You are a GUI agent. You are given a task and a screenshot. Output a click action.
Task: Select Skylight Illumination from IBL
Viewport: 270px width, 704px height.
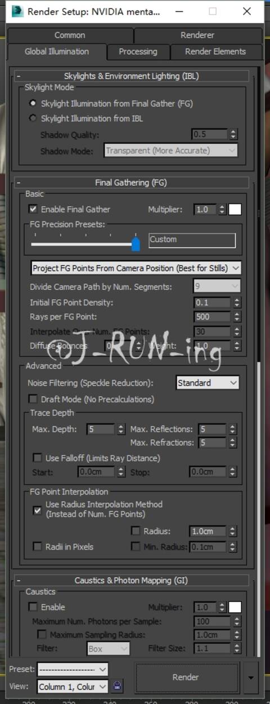34,118
